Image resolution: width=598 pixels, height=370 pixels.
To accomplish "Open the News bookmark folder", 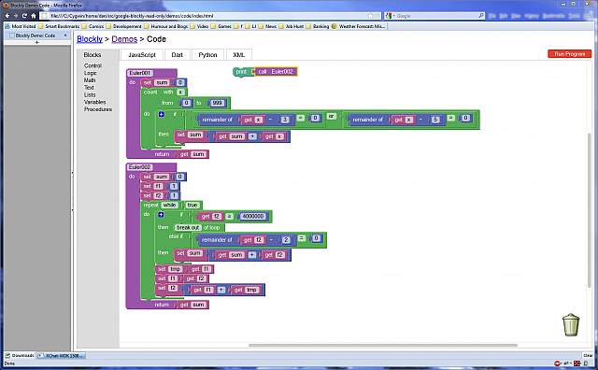I will [x=267, y=26].
